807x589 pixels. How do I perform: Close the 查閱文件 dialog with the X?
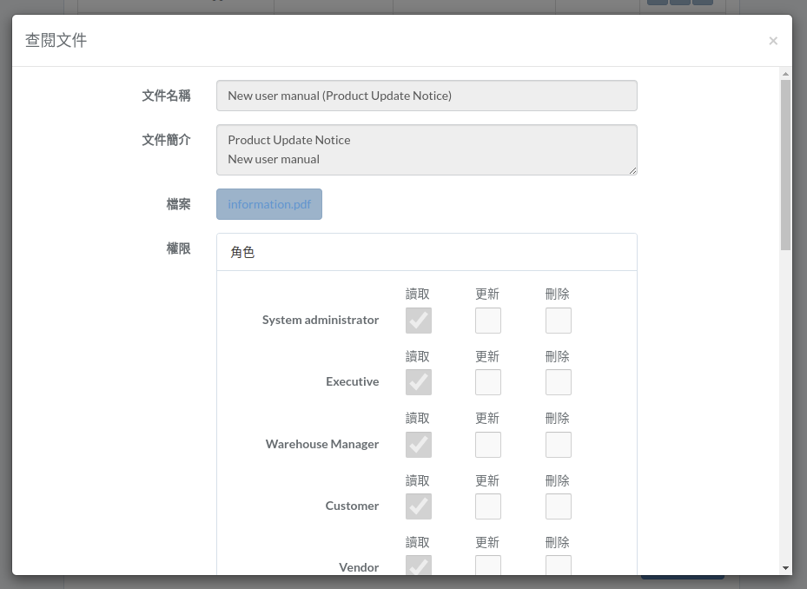pos(773,41)
